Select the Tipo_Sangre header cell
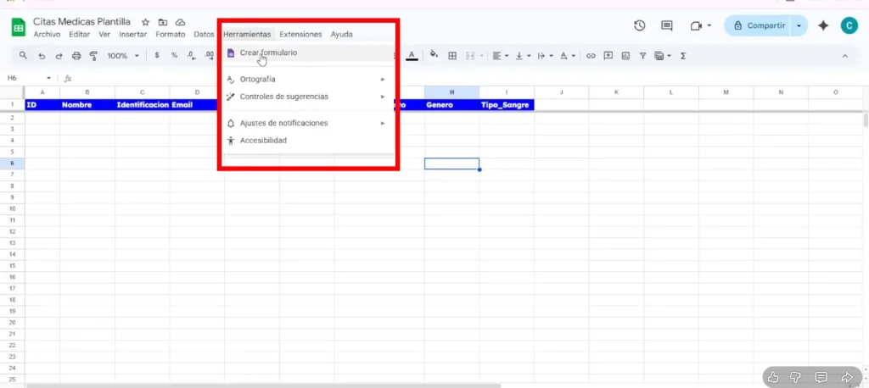 (507, 104)
